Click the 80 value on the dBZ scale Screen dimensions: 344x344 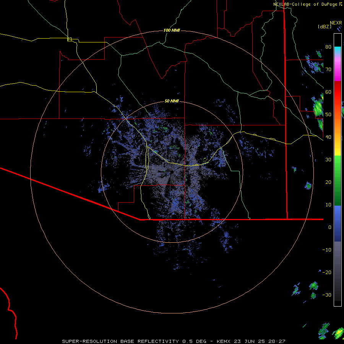(328, 47)
